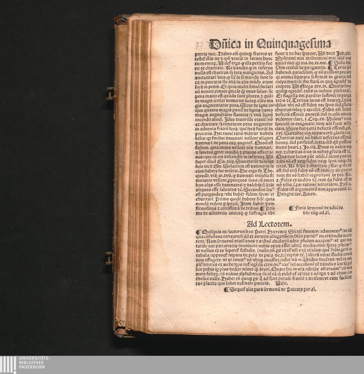Click the 'Finis sermonū de adventu' colophon line
364x374 pixels.
pyautogui.click(x=317, y=208)
